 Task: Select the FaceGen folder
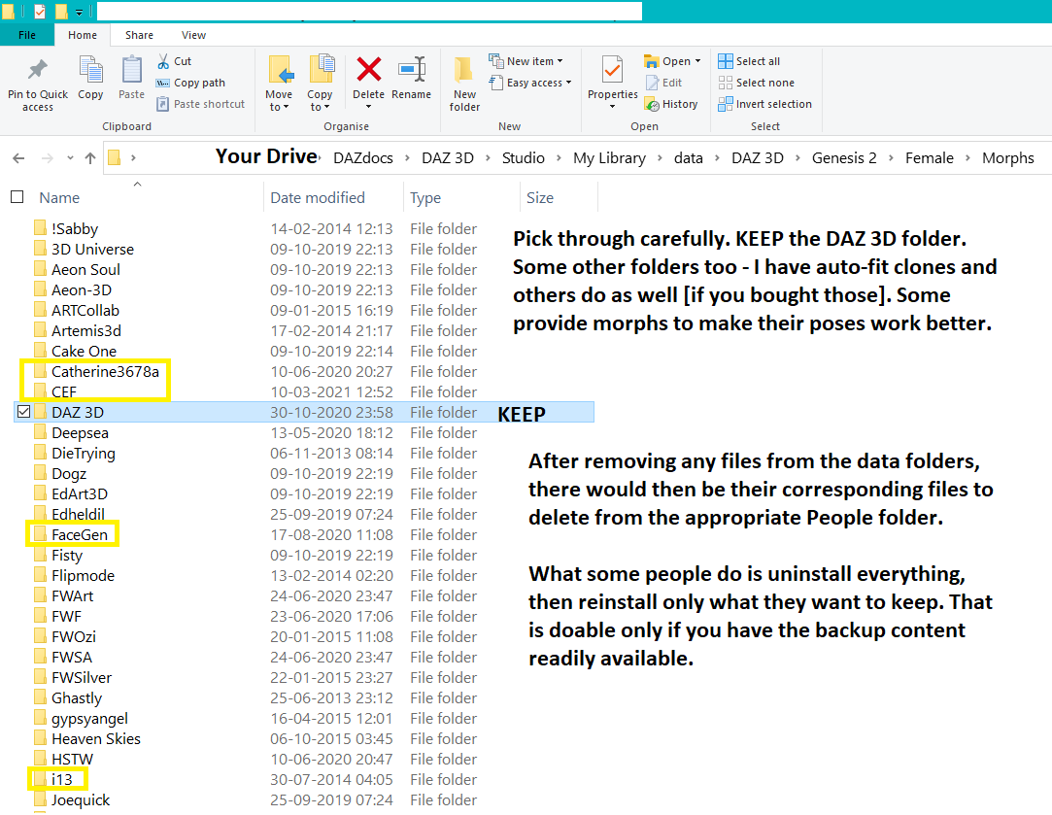coord(80,534)
